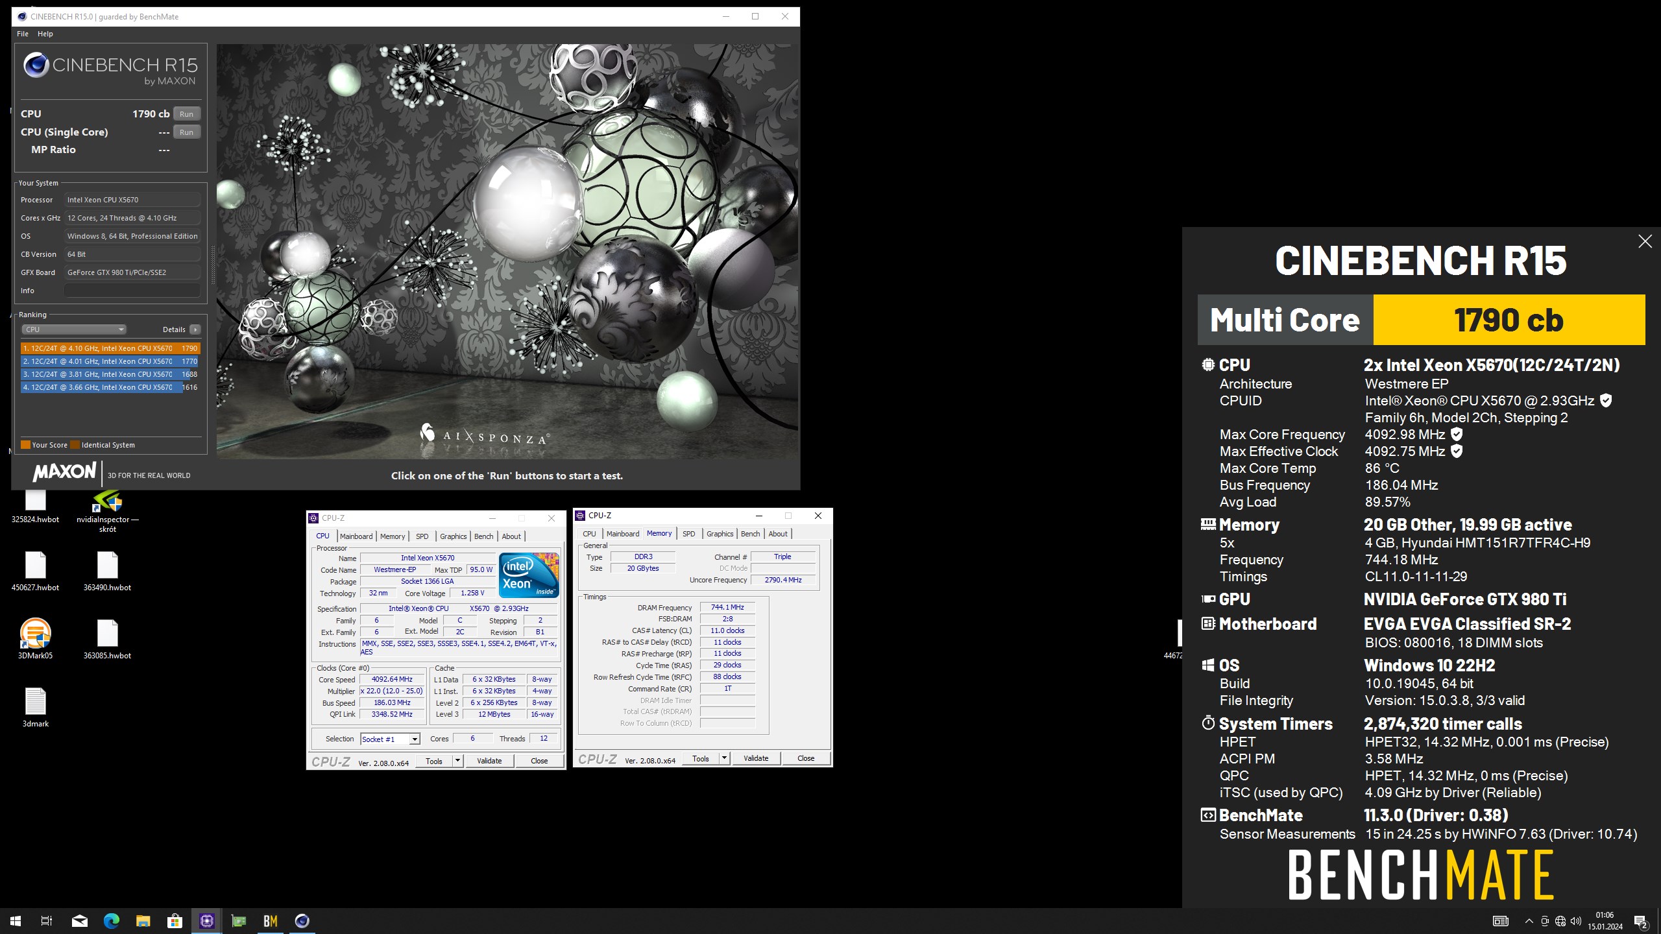Screen dimensions: 1661x934
Task: Open 3dmark text file on desktop
Action: pos(35,708)
